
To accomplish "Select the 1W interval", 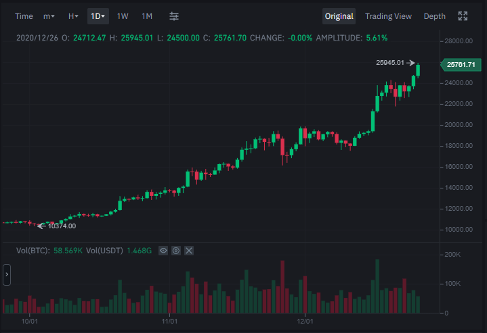I will 123,16.
